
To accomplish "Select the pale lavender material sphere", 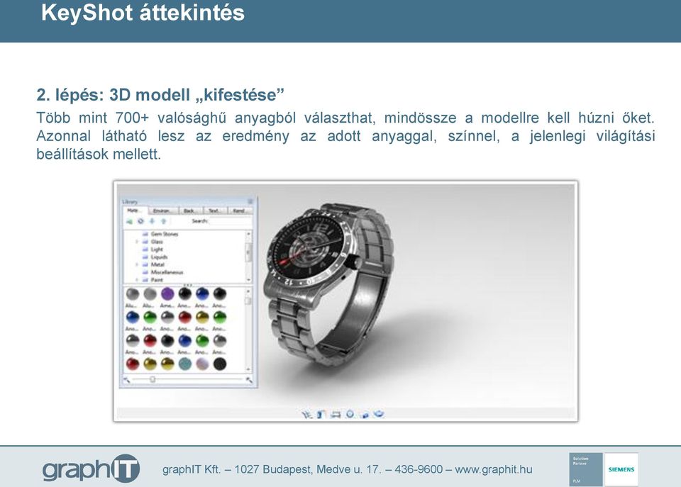I will 202,364.
